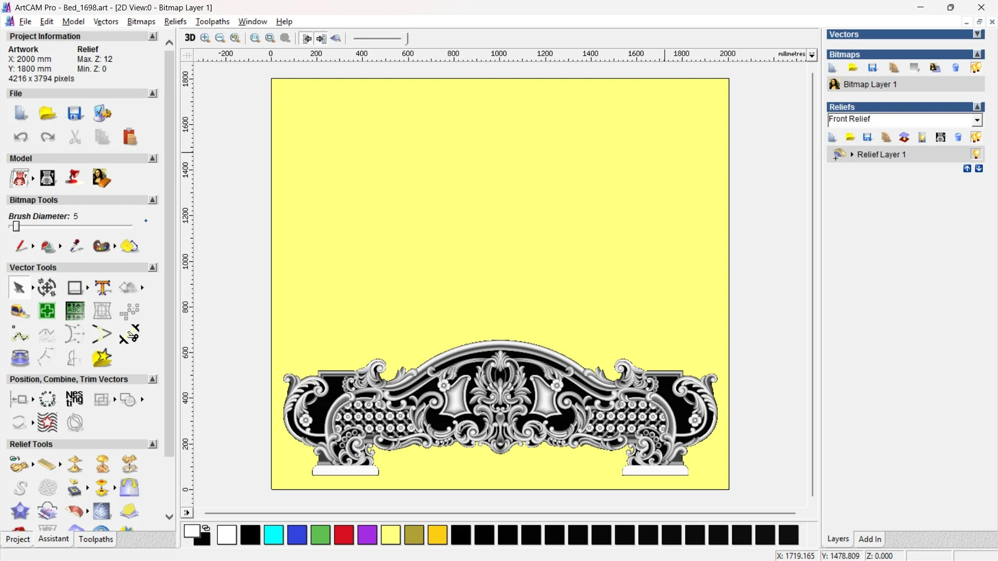
Task: Select the Create Vector Text tool
Action: pos(102,287)
